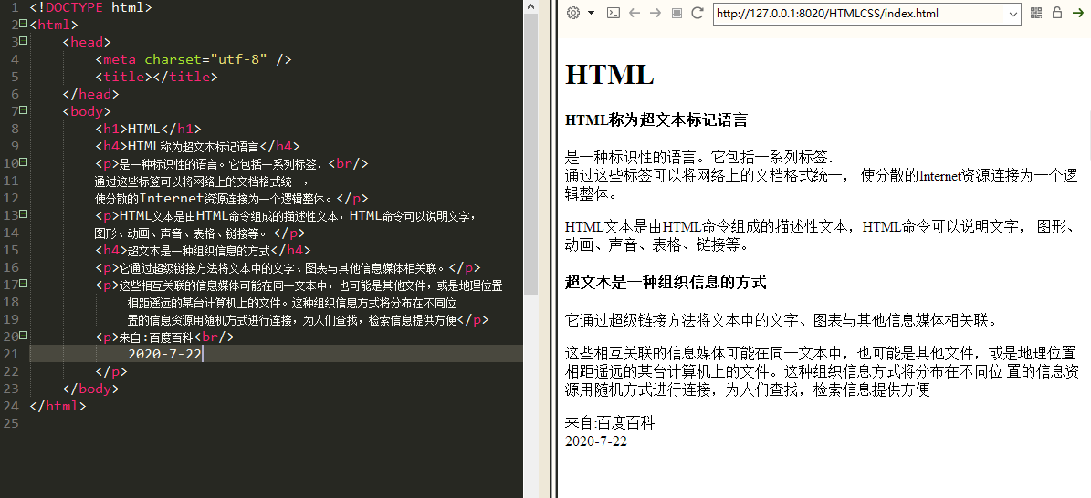The height and width of the screenshot is (498, 1091).
Task: Click the h1 HTML code line
Action: (x=148, y=129)
